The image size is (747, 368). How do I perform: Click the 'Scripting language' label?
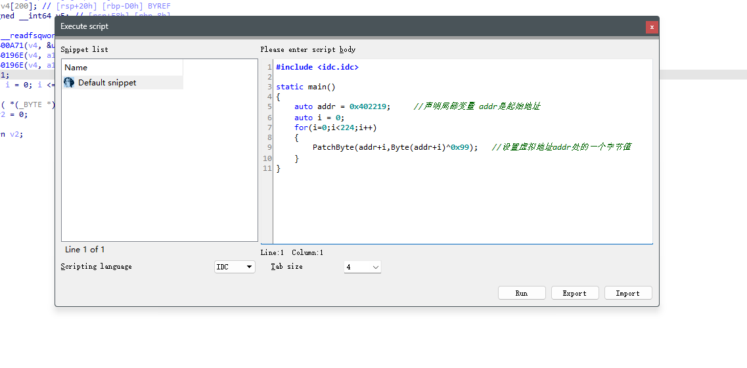pyautogui.click(x=96, y=266)
